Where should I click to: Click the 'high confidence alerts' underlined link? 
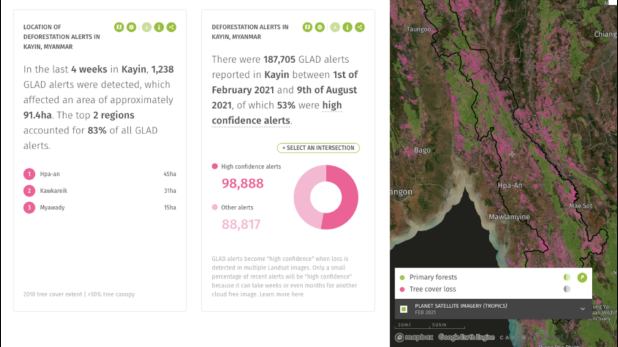tap(251, 121)
